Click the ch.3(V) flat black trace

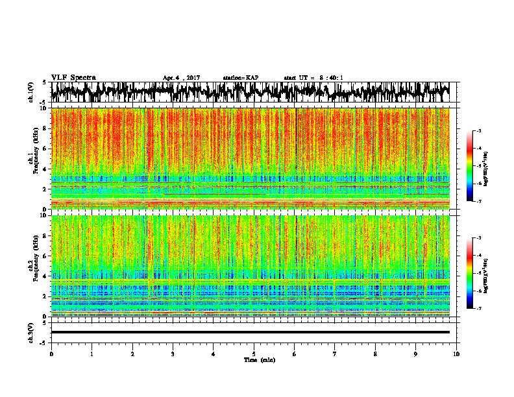250,332
